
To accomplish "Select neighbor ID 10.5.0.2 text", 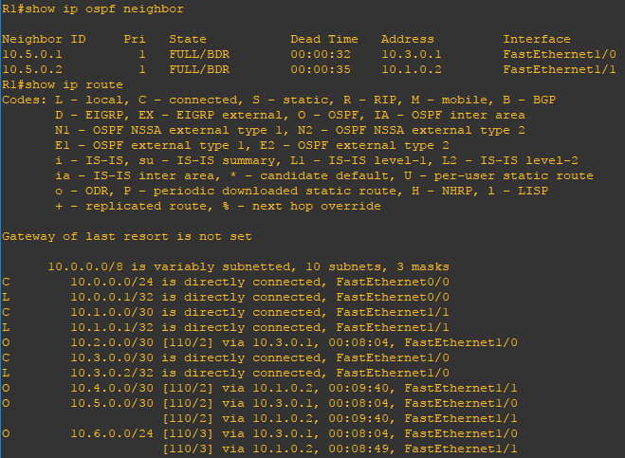I will click(32, 69).
